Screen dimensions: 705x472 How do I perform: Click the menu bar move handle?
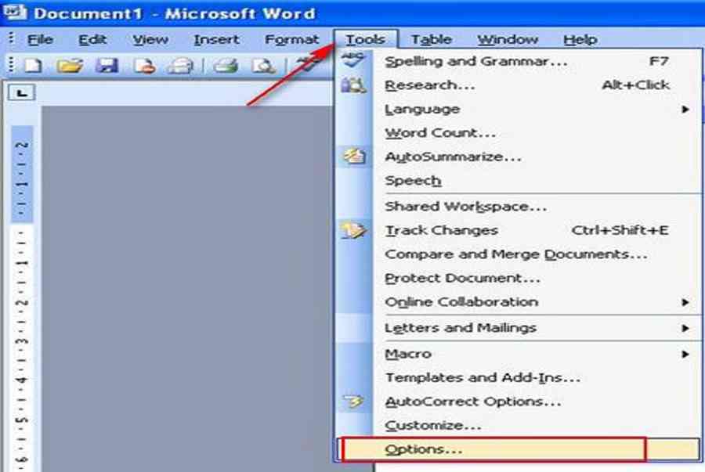(x=11, y=39)
